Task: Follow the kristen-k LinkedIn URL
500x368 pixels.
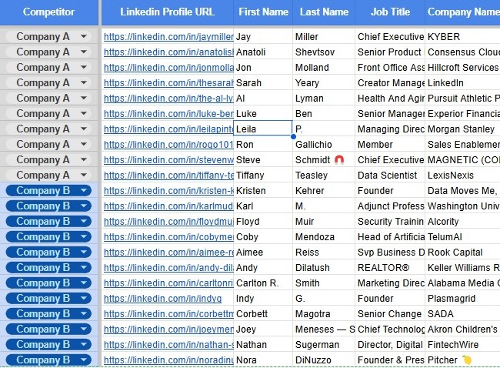Action: pyautogui.click(x=168, y=191)
